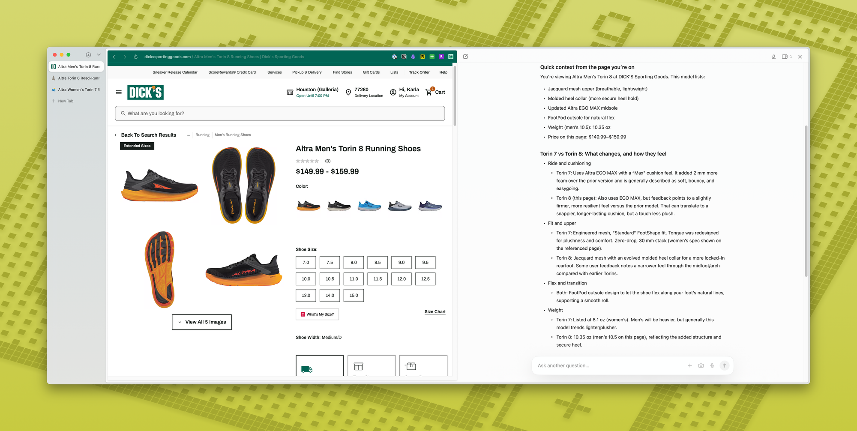The height and width of the screenshot is (431, 857).
Task: Expand the tab list chevron in sidebar
Action: [99, 55]
